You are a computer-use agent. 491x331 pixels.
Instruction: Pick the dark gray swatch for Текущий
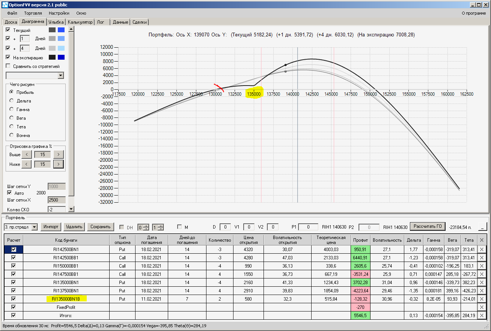52,30
